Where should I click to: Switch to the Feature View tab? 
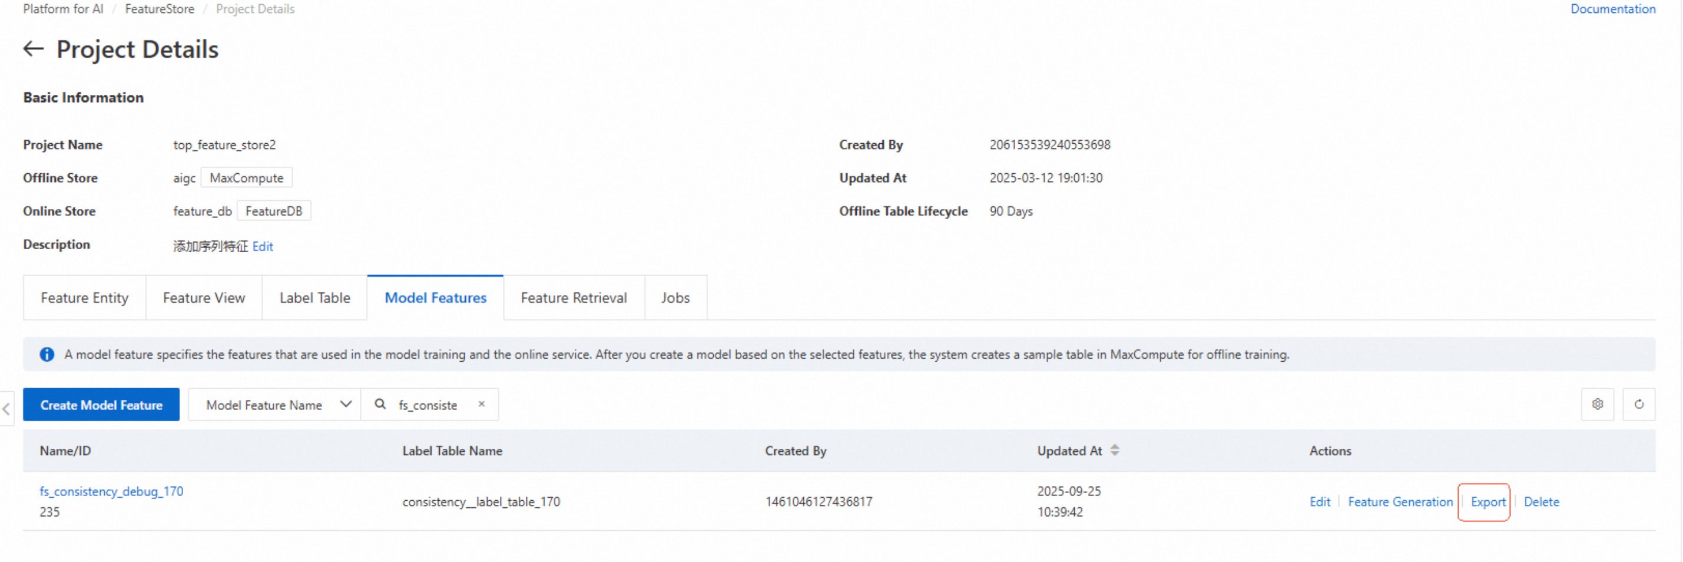(204, 298)
